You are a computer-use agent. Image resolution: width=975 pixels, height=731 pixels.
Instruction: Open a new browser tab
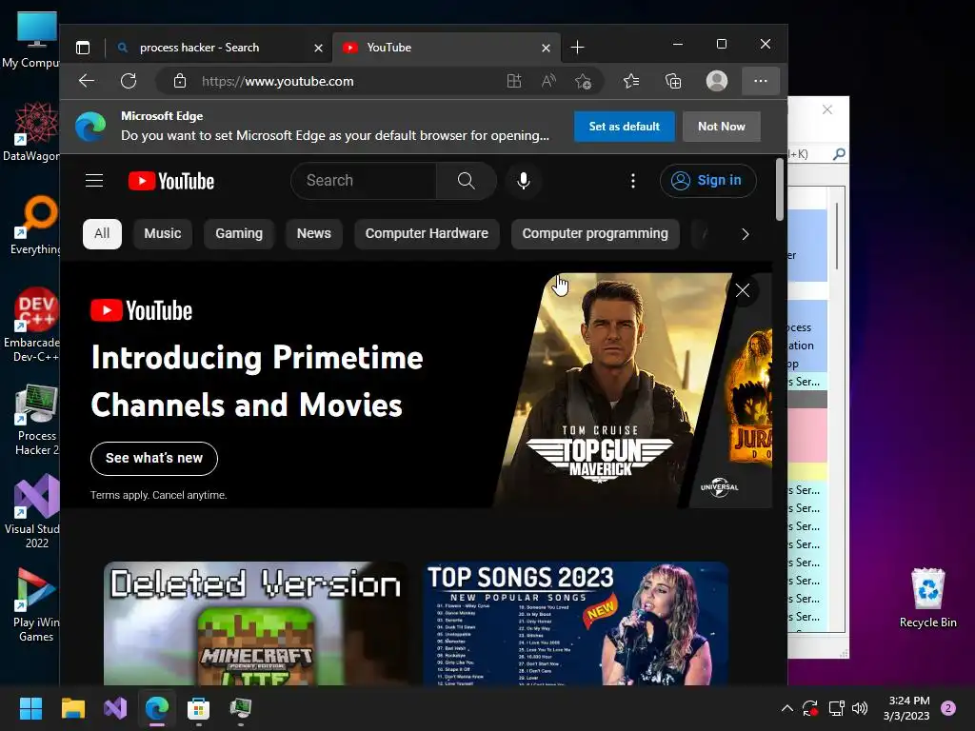(578, 48)
